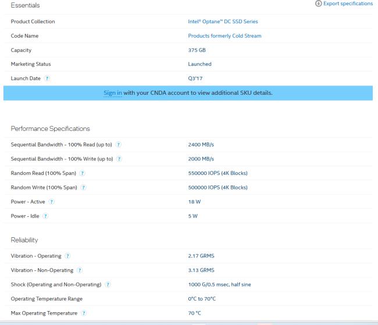378x325 pixels.
Task: Click the Essentials section heading
Action: click(26, 5)
